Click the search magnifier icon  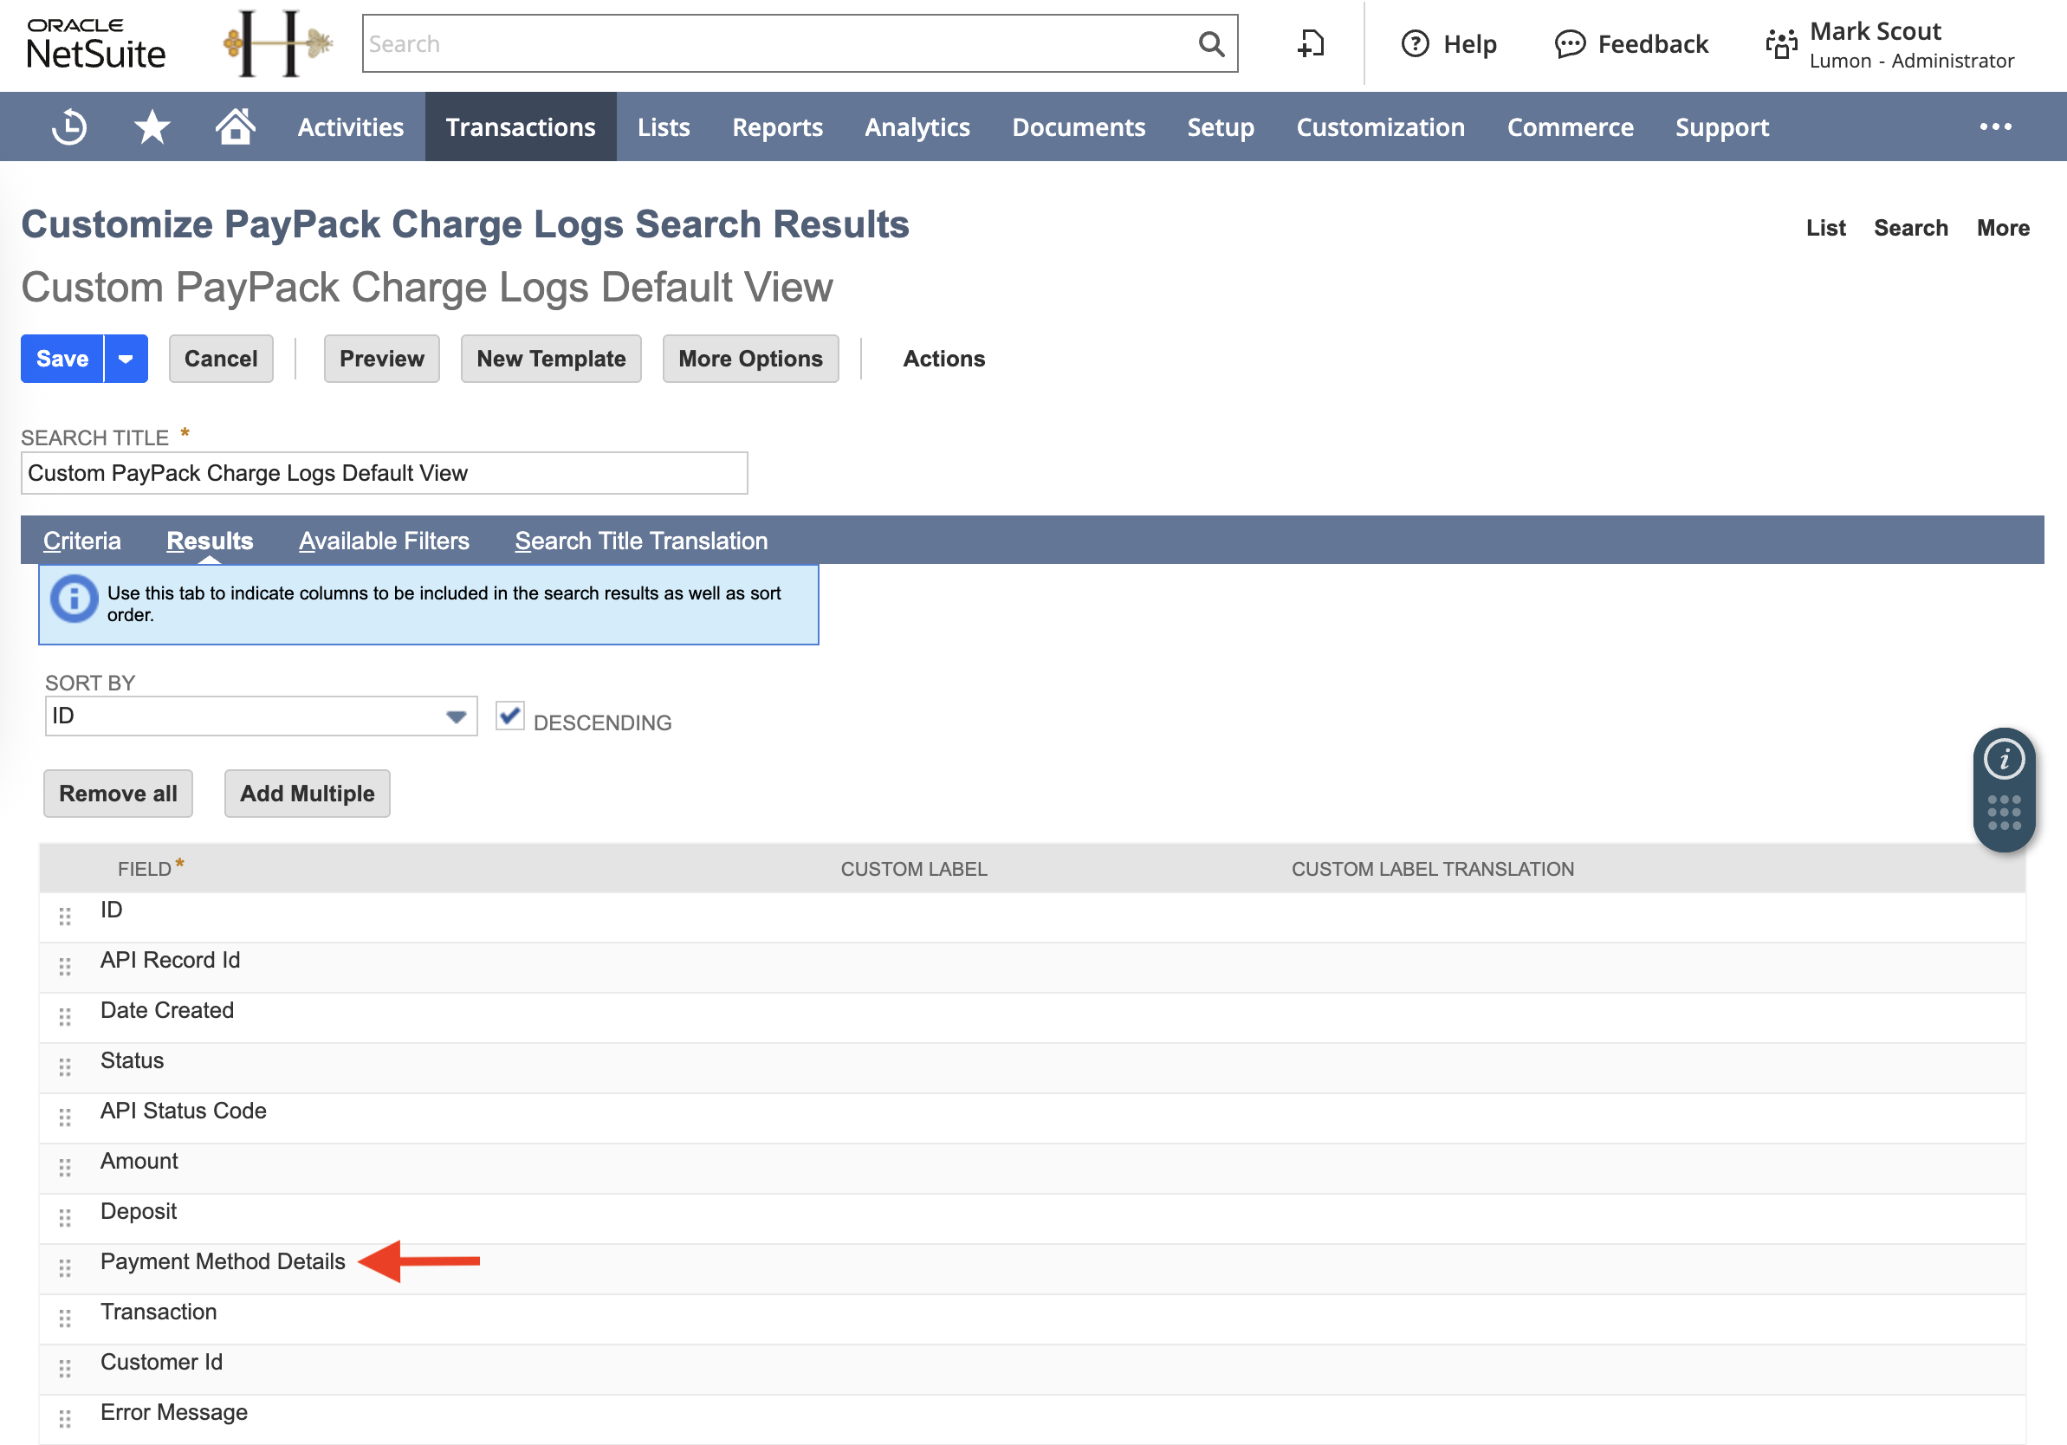coord(1211,44)
